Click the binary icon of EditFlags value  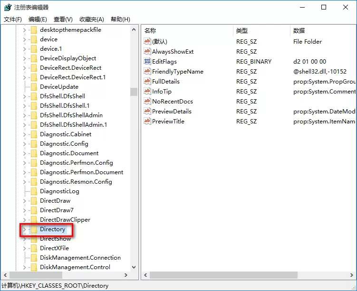pos(147,61)
